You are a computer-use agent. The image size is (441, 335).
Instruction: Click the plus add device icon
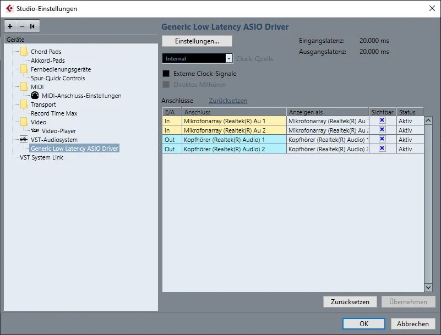(x=10, y=26)
